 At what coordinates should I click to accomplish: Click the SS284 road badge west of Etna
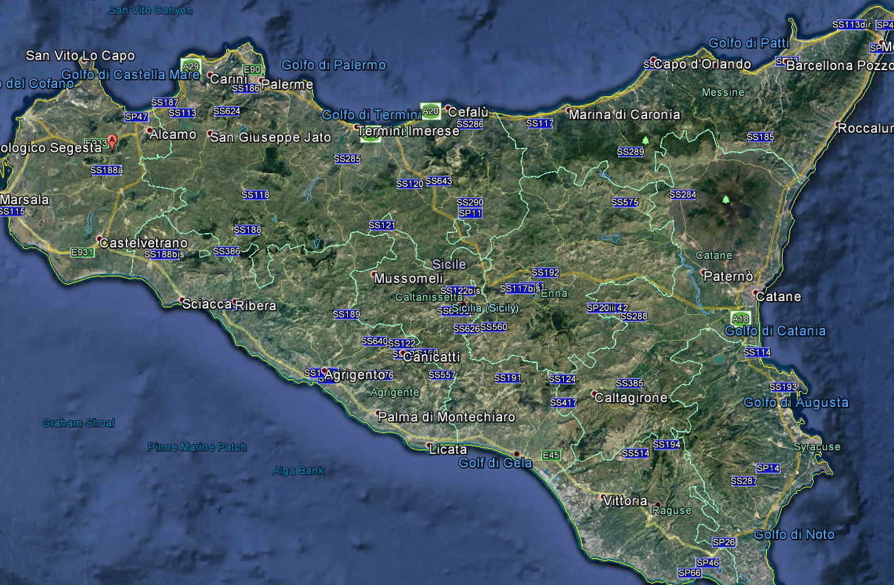pyautogui.click(x=683, y=195)
